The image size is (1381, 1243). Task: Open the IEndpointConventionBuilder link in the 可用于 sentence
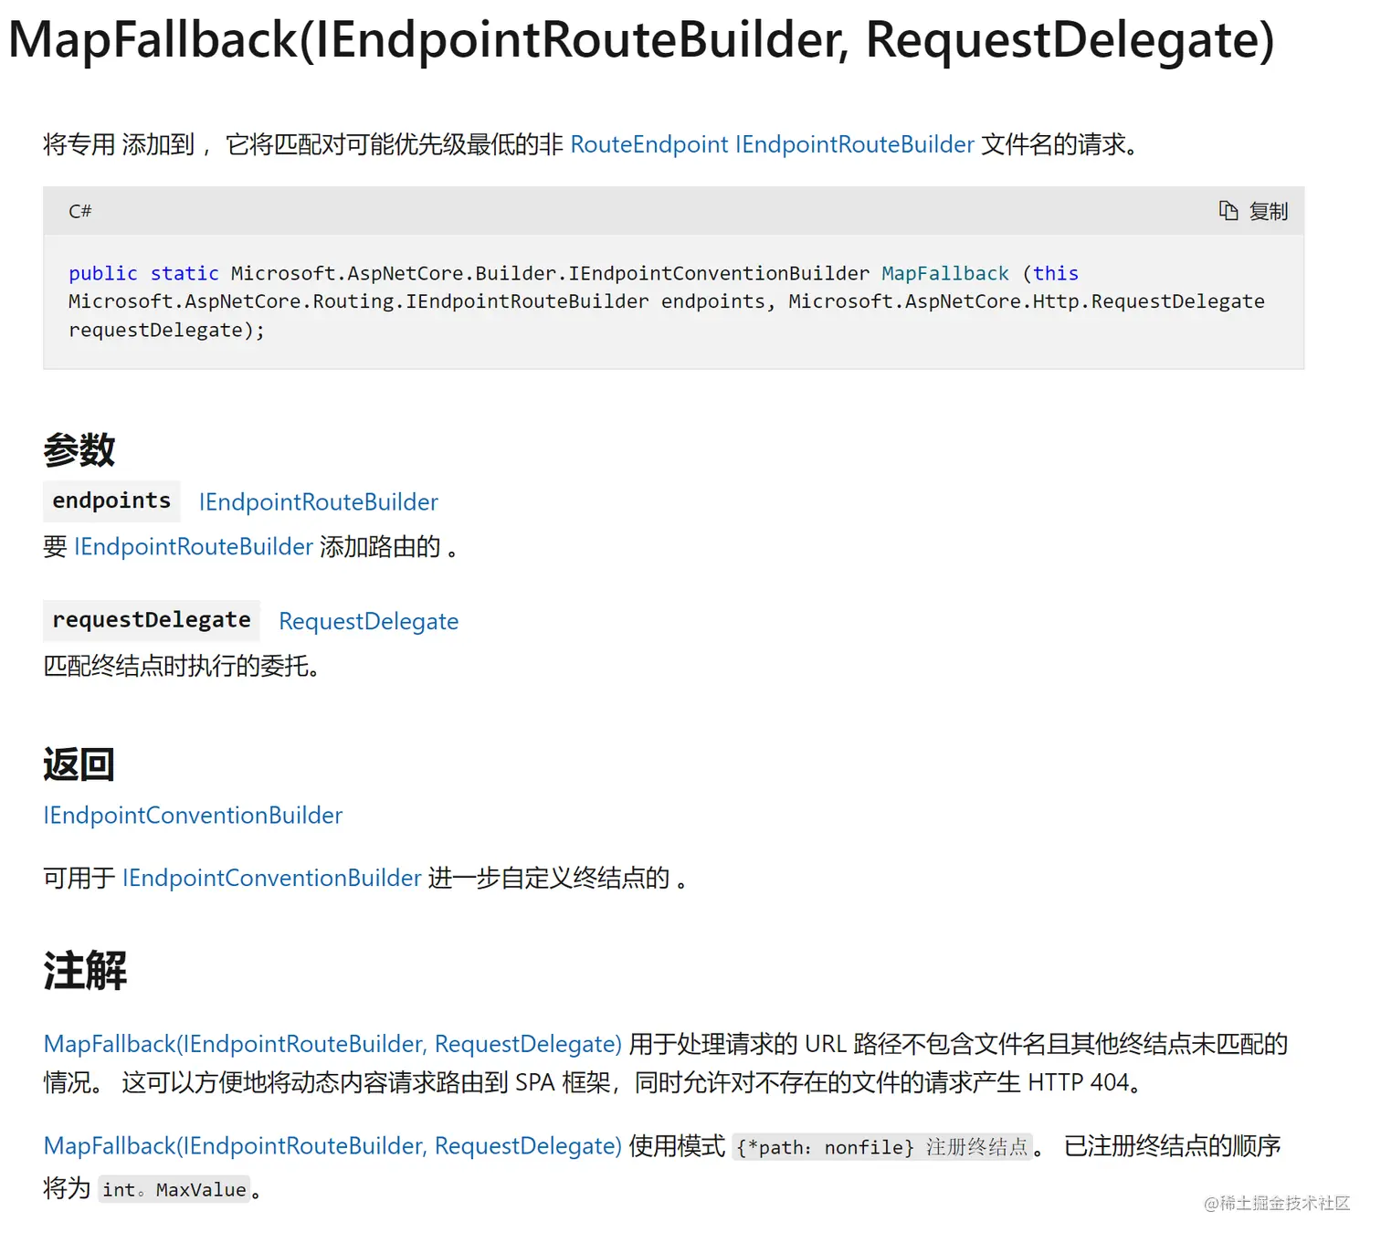272,878
